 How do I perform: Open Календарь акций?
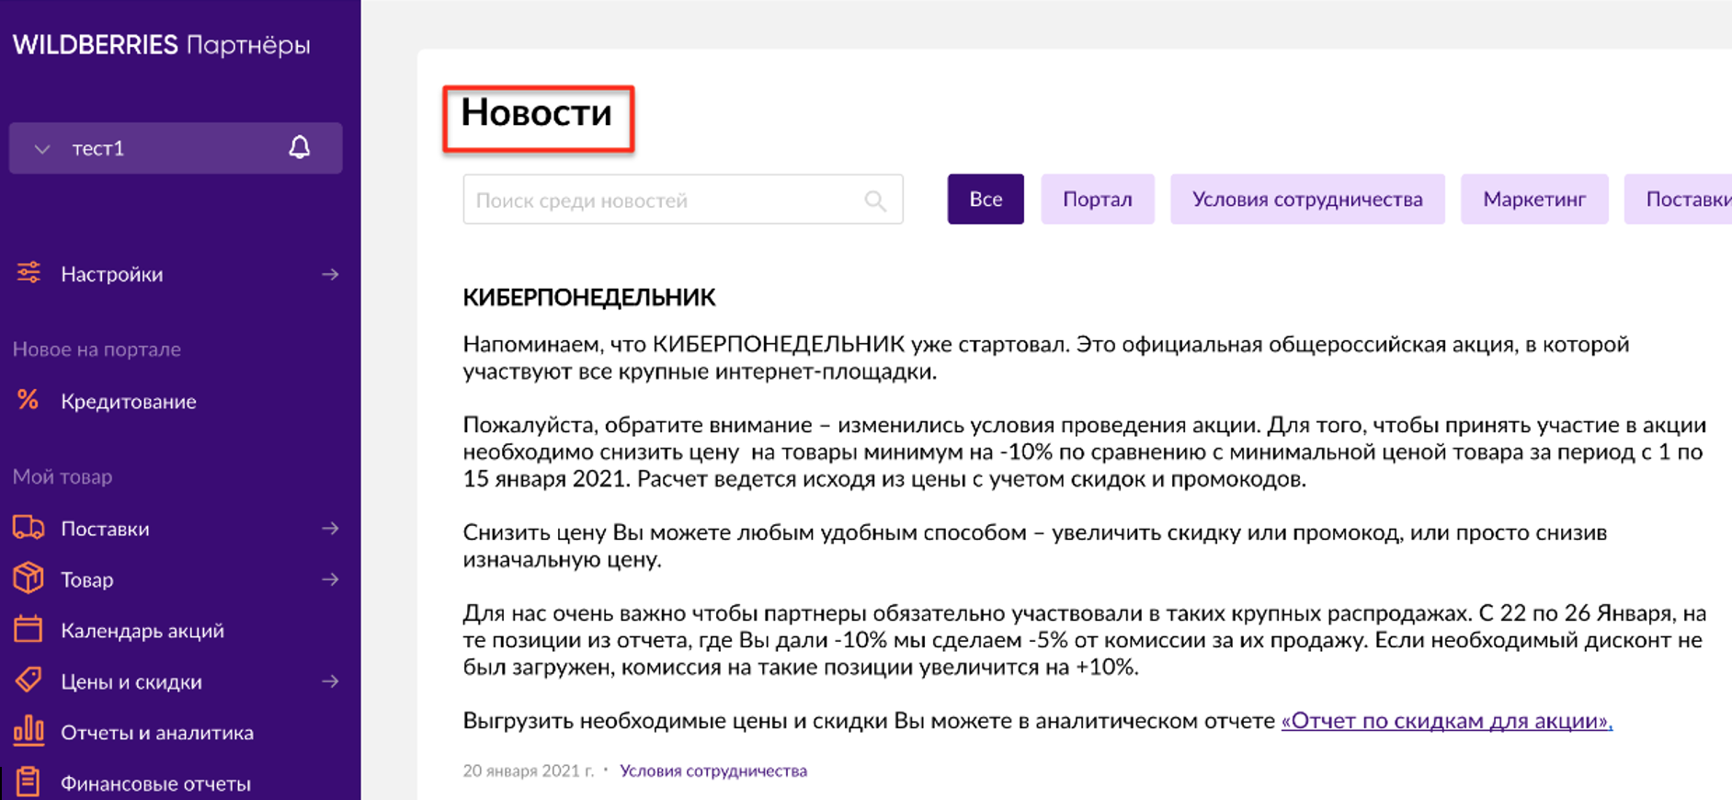pyautogui.click(x=142, y=631)
